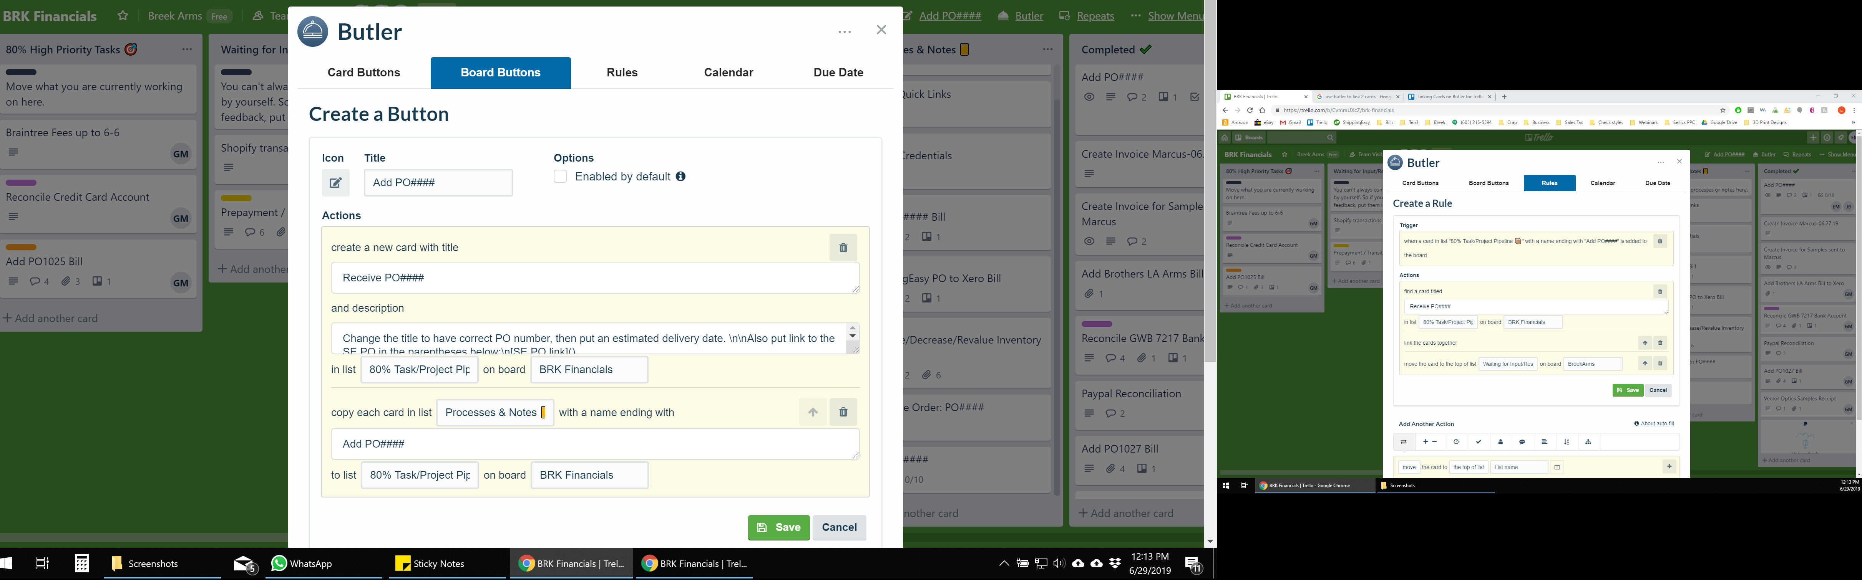Open Calendar tab in left Butler dialog

pos(729,72)
